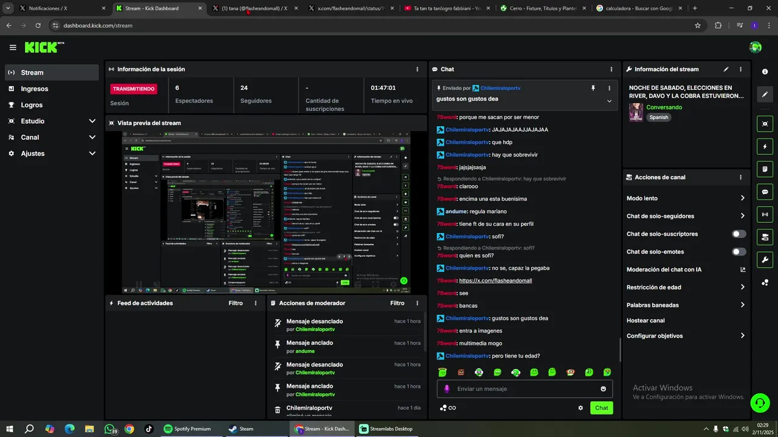Select Stream in the left sidebar
Image resolution: width=778 pixels, height=437 pixels.
[52, 72]
